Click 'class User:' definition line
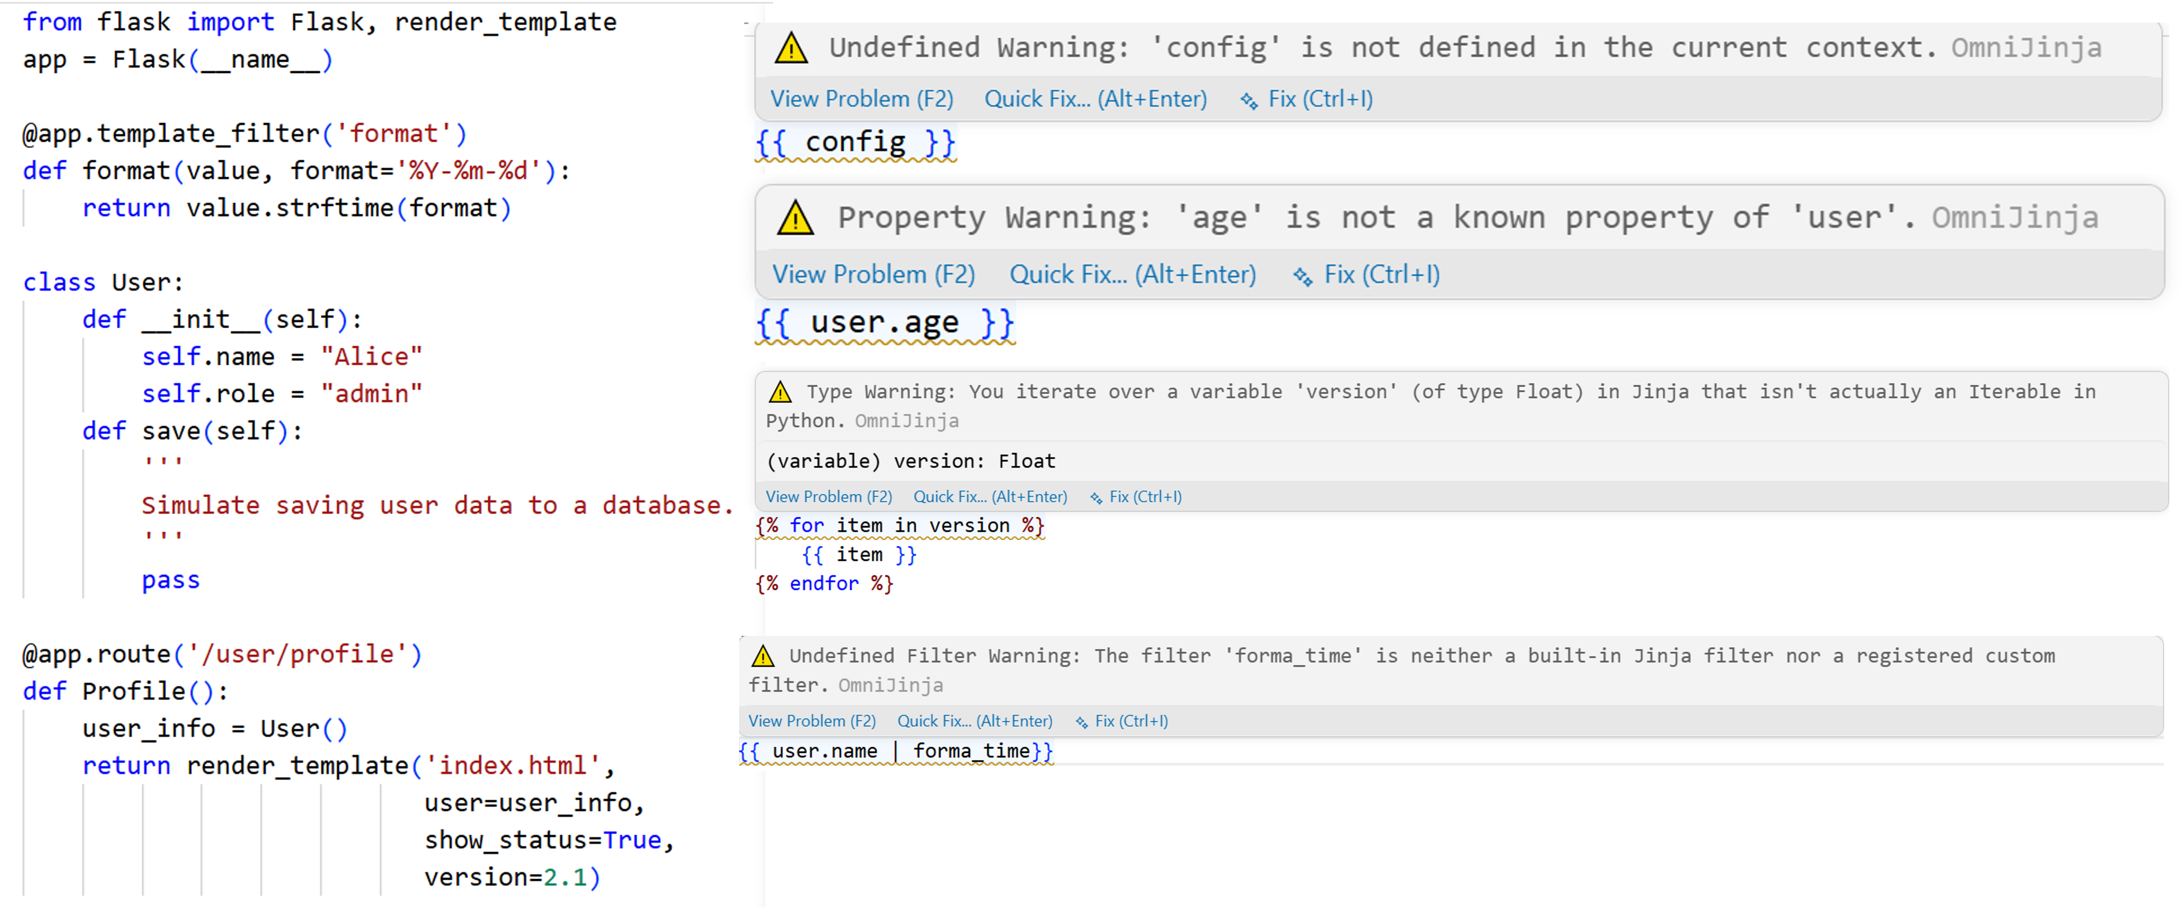2181x907 pixels. tap(102, 282)
